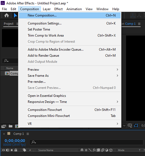This screenshot has width=145, height=156.
Task: Toggle collapse transformations sun switch
Action: click(x=86, y=150)
